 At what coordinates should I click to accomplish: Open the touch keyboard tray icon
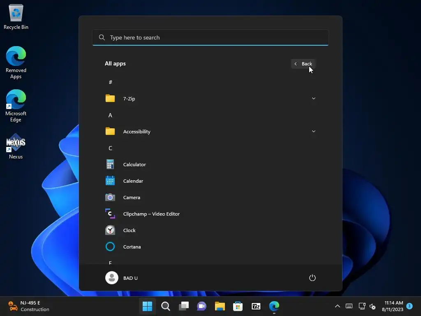(349, 306)
